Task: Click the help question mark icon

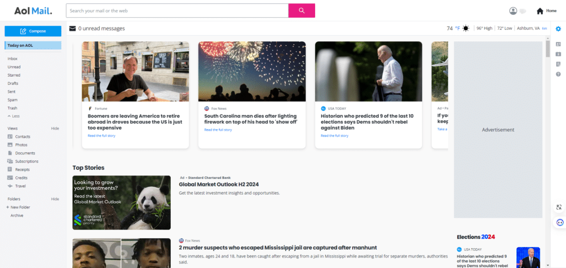Action: (558, 74)
